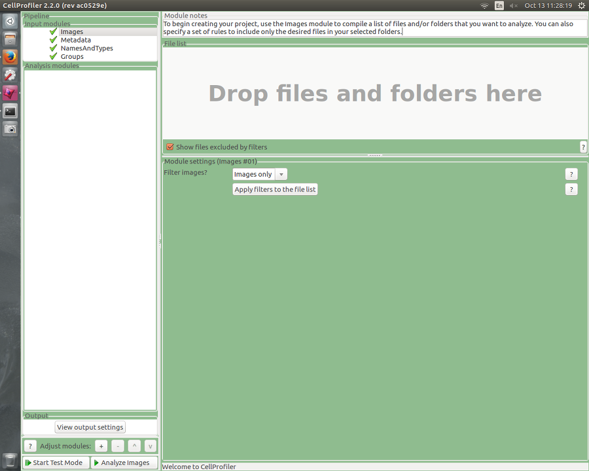The image size is (589, 471).
Task: Click CellProfiler pink launcher icon
Action: pyautogui.click(x=10, y=93)
